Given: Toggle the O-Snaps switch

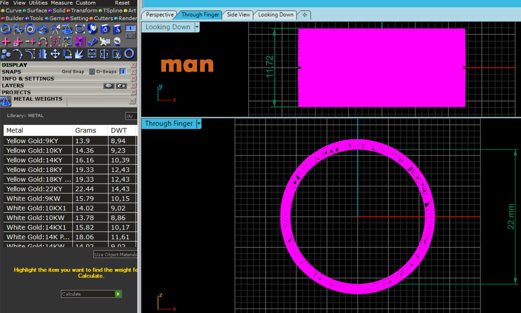Looking at the screenshot, I should pos(123,72).
